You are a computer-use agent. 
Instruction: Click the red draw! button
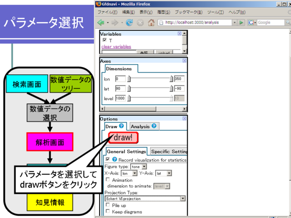(x=123, y=138)
